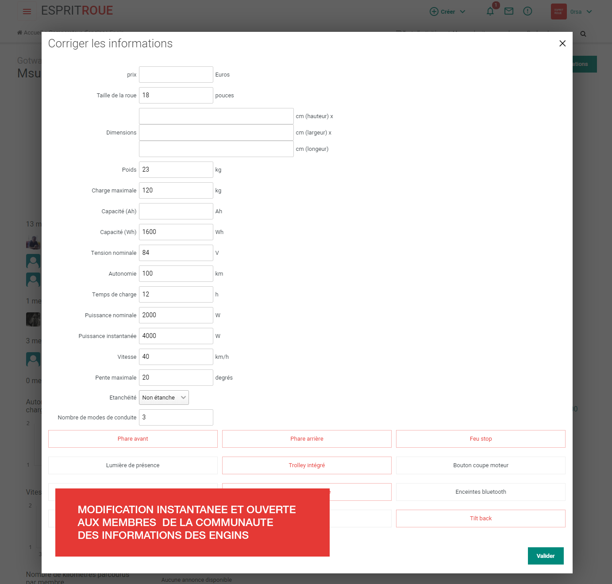Toggle the Feu stop option
The width and height of the screenshot is (612, 584).
click(481, 439)
